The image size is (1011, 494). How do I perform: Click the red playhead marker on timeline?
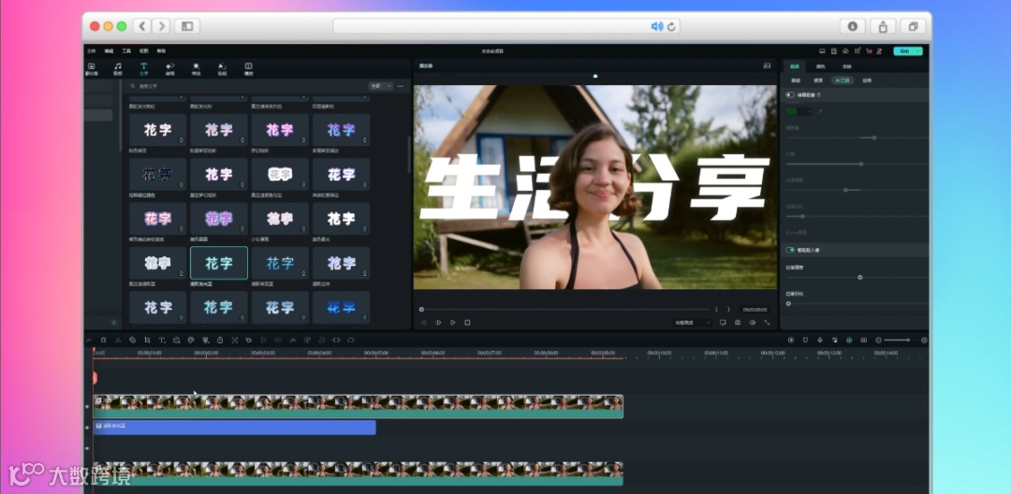point(95,377)
